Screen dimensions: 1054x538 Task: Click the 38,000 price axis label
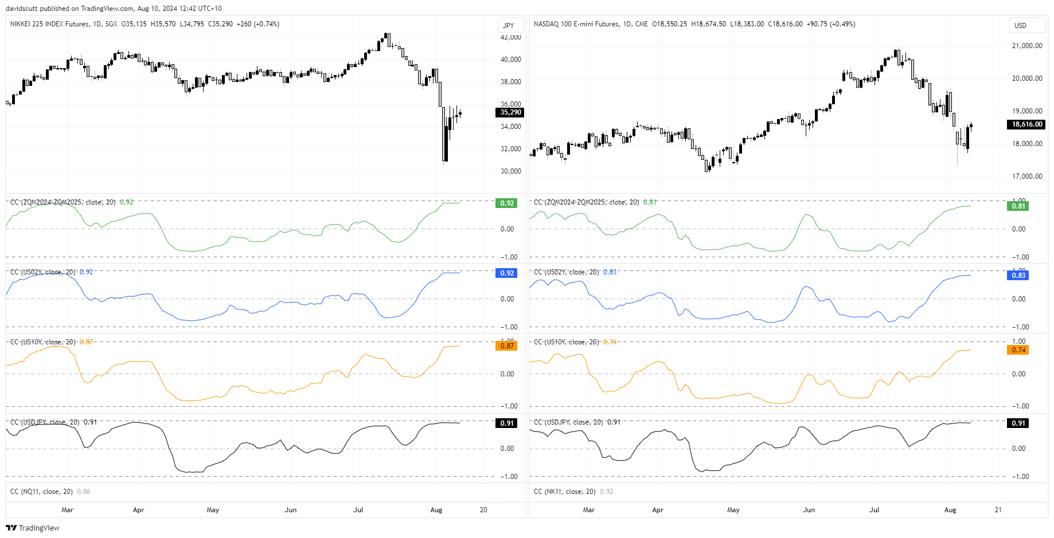[511, 82]
